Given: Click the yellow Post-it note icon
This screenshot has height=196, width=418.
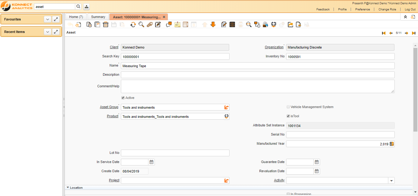Looking at the screenshot, I should 177,24.
